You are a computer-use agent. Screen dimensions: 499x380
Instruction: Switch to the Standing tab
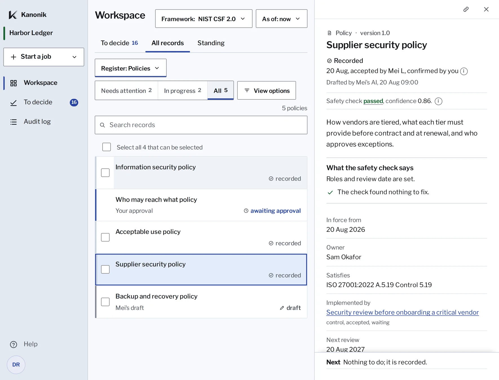coord(211,43)
